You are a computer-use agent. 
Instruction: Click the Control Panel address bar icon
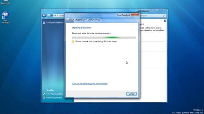55,16
